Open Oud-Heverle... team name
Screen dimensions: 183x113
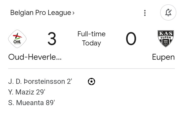pyautogui.click(x=35, y=57)
